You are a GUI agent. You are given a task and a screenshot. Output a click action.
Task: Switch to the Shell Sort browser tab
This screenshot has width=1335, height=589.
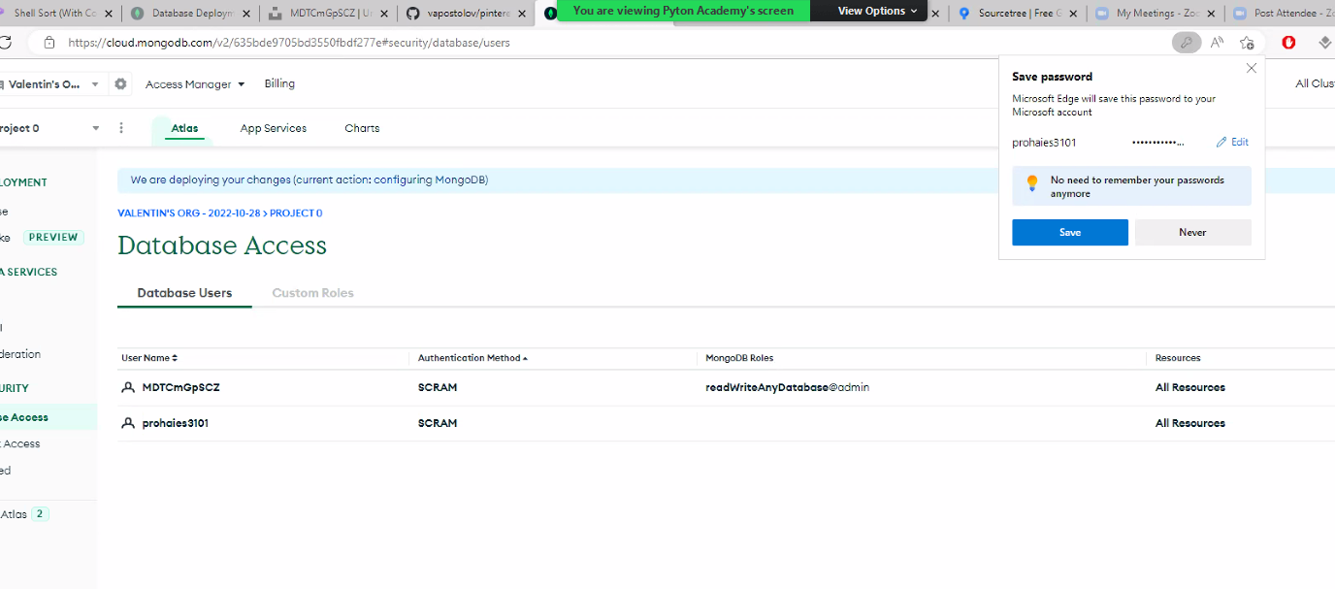pyautogui.click(x=56, y=14)
